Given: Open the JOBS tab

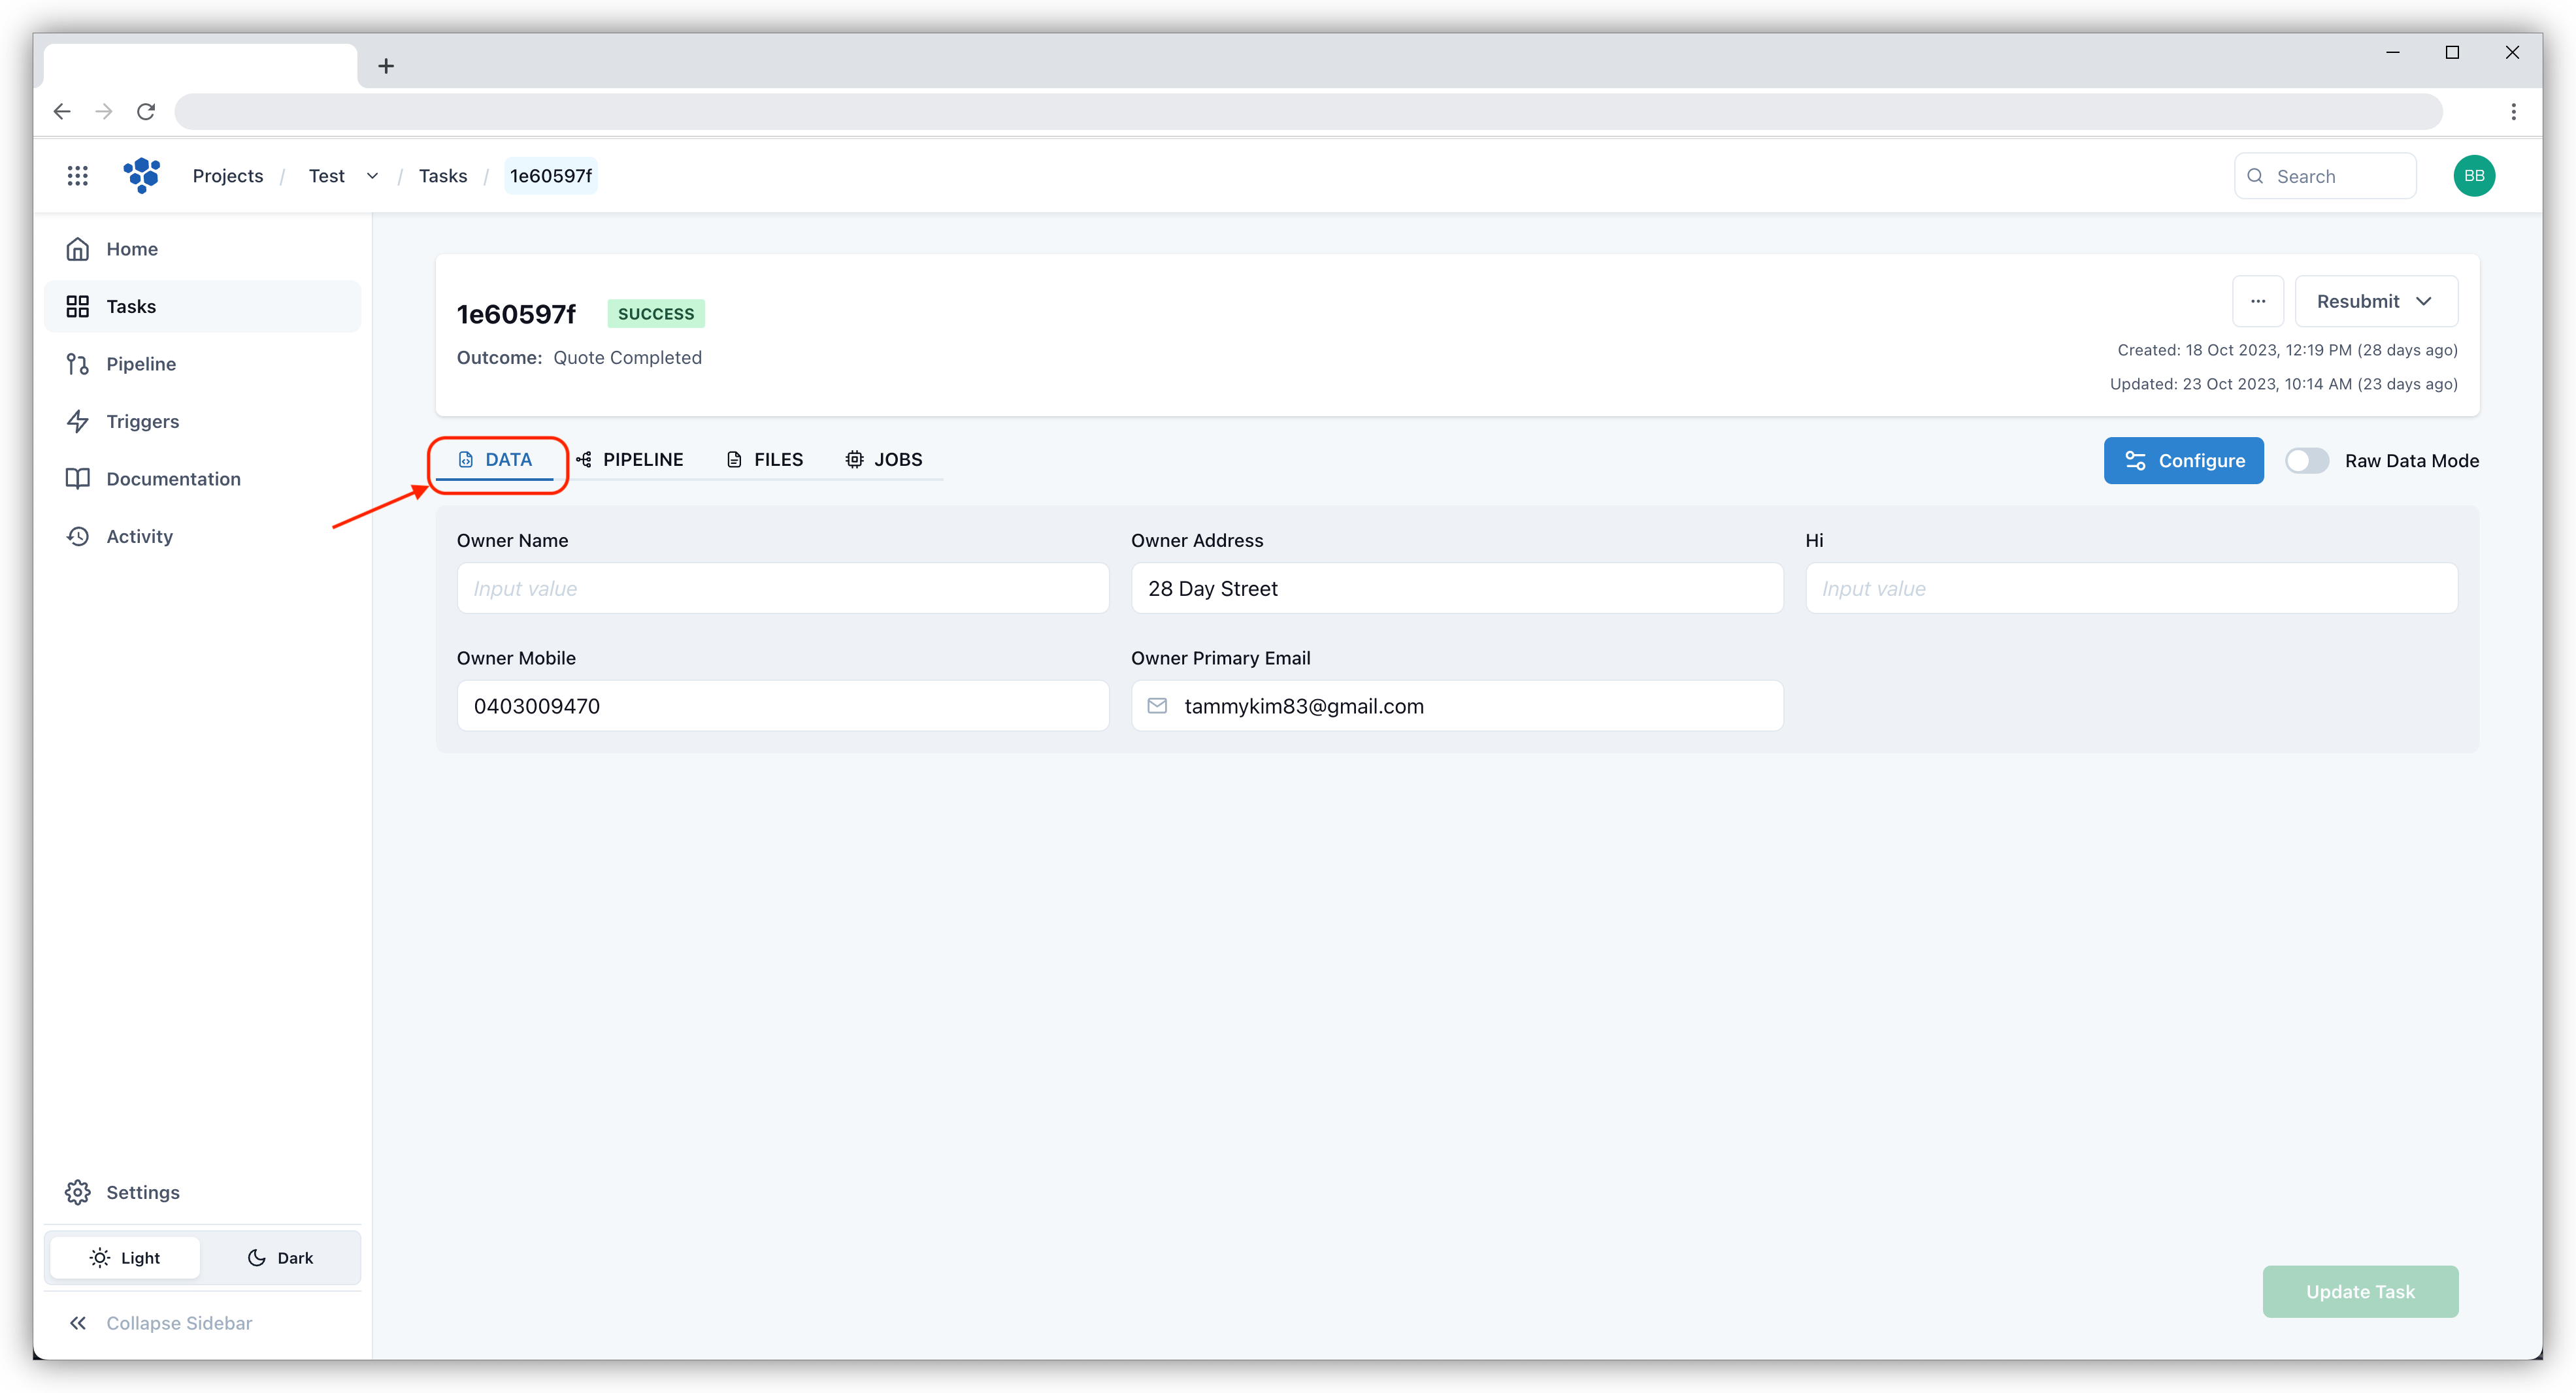Looking at the screenshot, I should coord(884,459).
